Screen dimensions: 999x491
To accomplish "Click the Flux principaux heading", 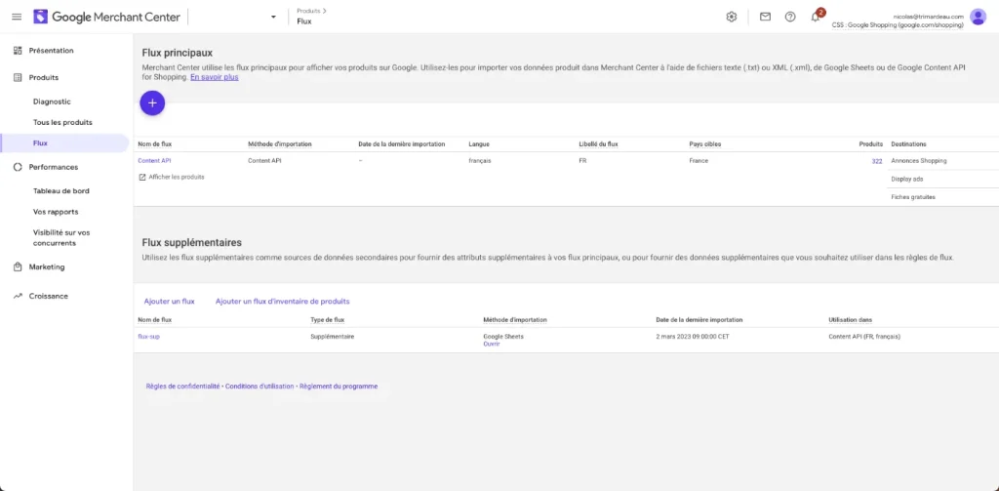I will coord(178,53).
